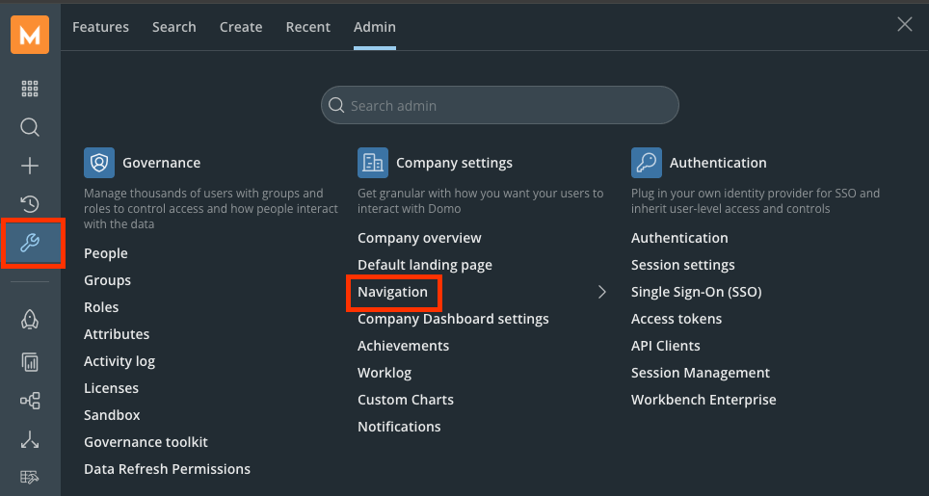929x496 pixels.
Task: Open the Company overview link
Action: [419, 238]
